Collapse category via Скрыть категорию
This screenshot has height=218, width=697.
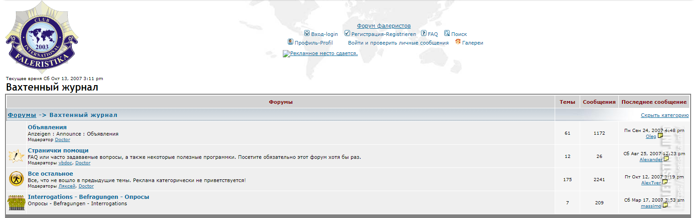point(665,115)
